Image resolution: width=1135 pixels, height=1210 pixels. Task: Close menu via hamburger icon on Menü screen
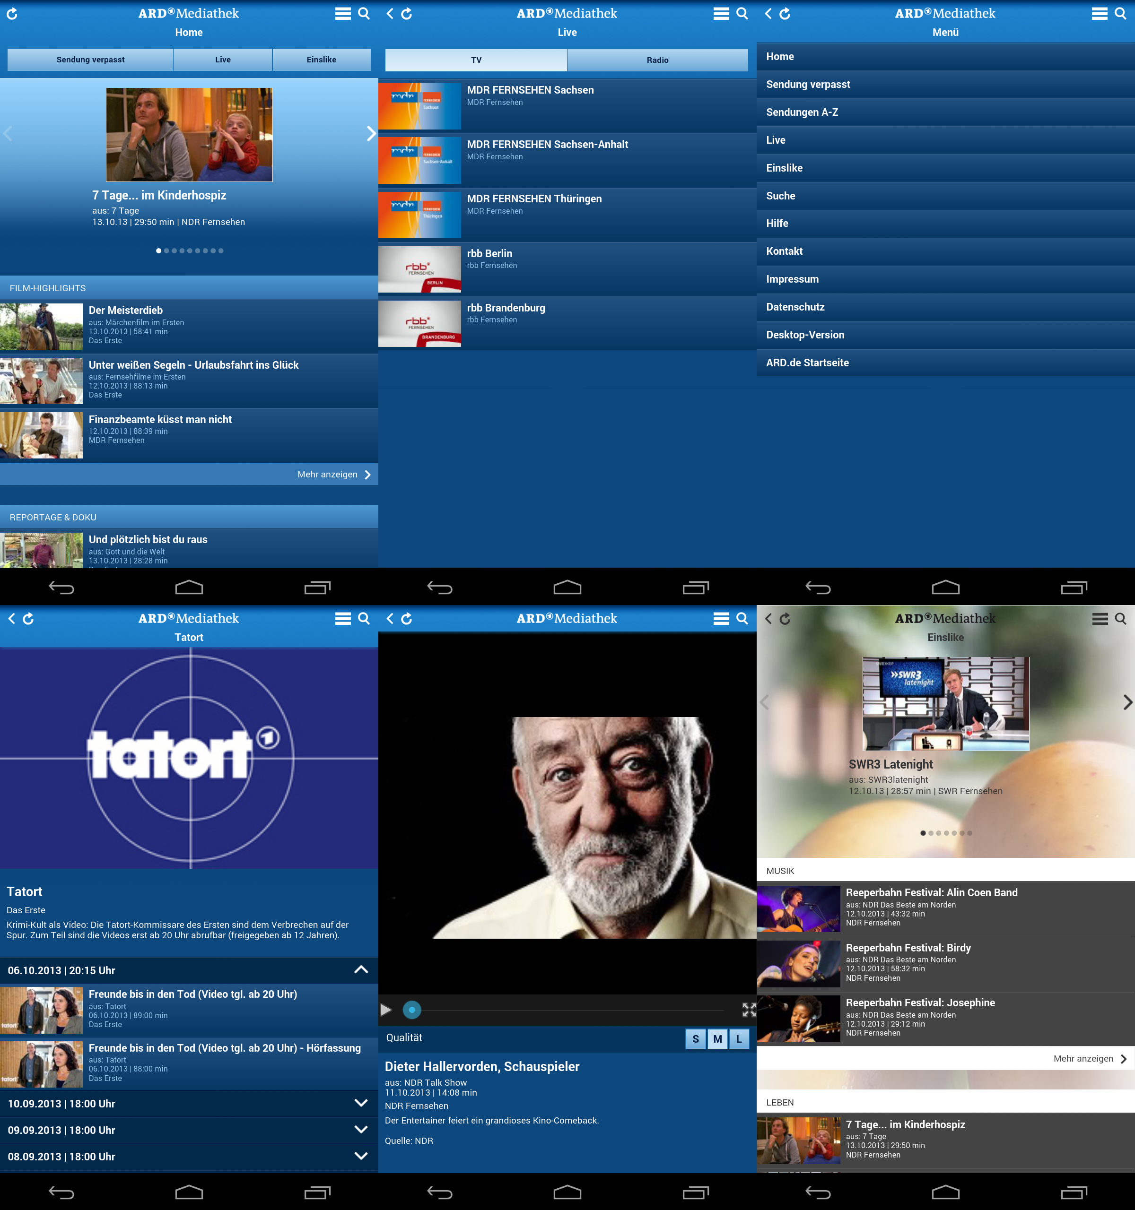(x=1099, y=13)
